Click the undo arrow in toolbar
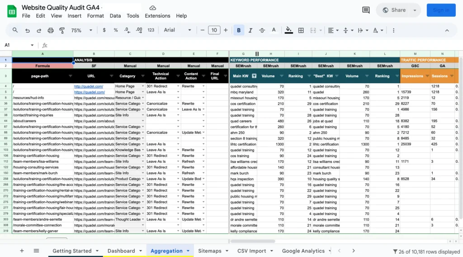 (x=28, y=30)
